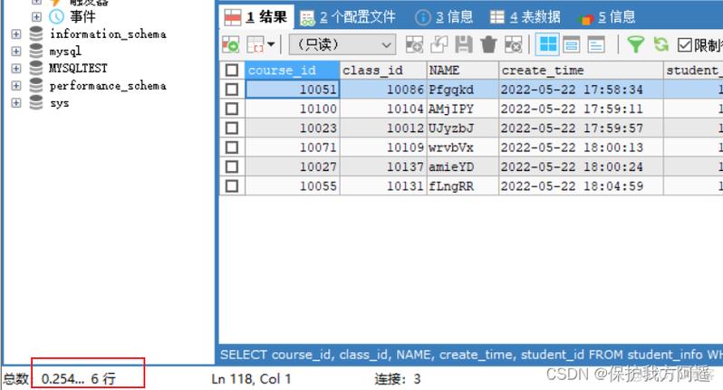Viewport: 723px width, 390px height.
Task: Sort by the NAME column header
Action: point(463,71)
